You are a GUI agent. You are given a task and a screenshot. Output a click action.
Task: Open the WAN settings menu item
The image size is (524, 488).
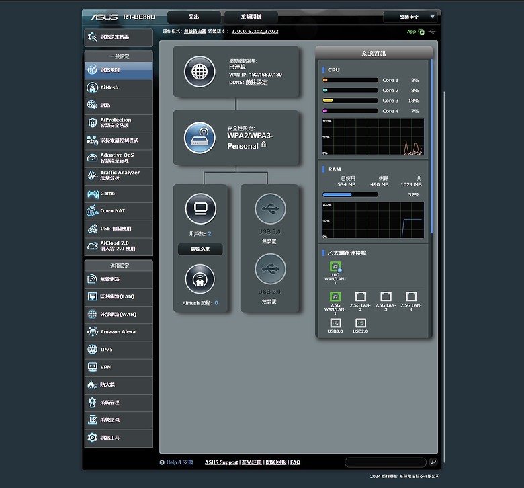(119, 315)
